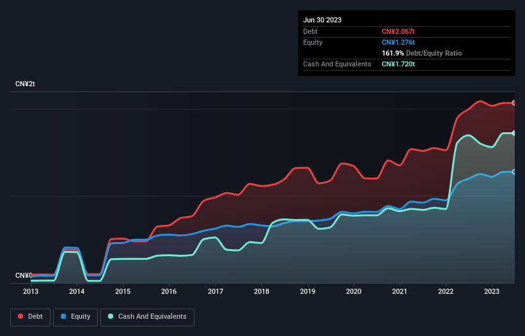Click the 2014 x-axis label

coord(77,291)
